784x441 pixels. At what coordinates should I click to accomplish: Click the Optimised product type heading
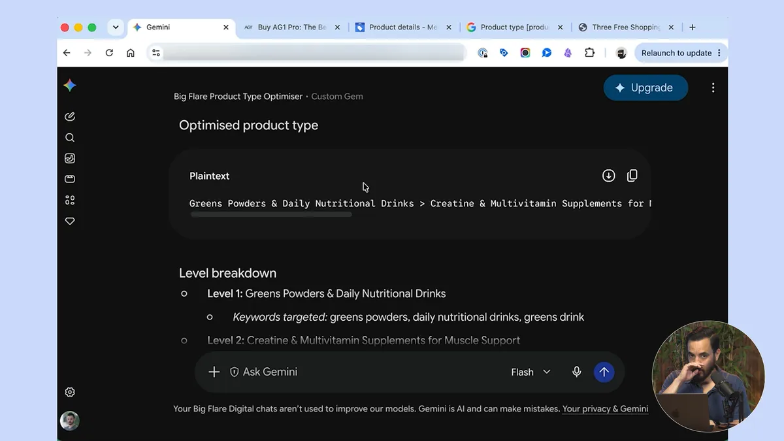[248, 125]
